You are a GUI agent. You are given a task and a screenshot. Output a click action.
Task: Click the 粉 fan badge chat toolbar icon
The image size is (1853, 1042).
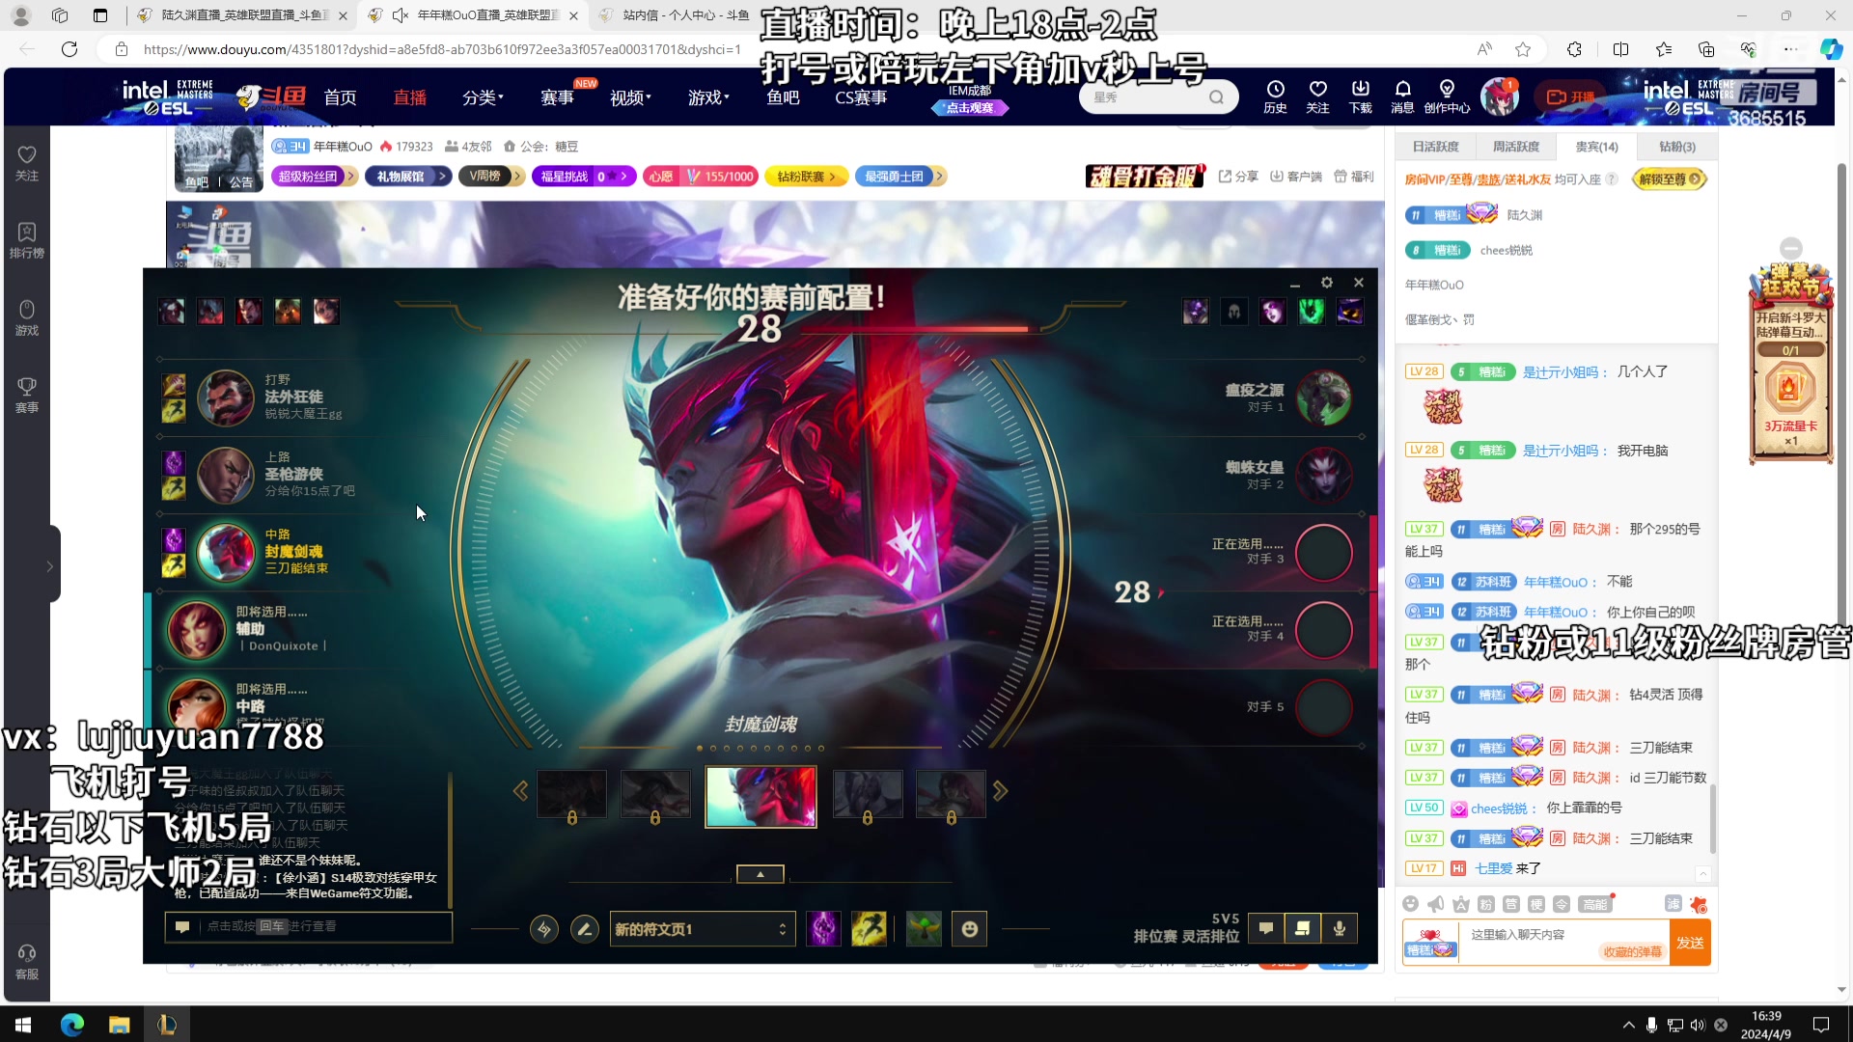1486,904
